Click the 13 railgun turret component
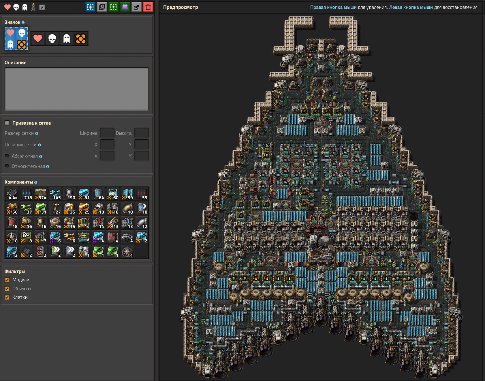 113,223
